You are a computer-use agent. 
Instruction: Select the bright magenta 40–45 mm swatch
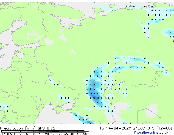coord(74,131)
